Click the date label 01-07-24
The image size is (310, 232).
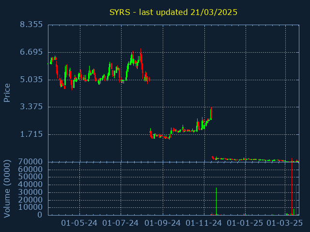pos(121,223)
